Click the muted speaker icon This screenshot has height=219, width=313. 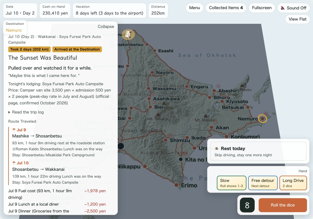[283, 8]
